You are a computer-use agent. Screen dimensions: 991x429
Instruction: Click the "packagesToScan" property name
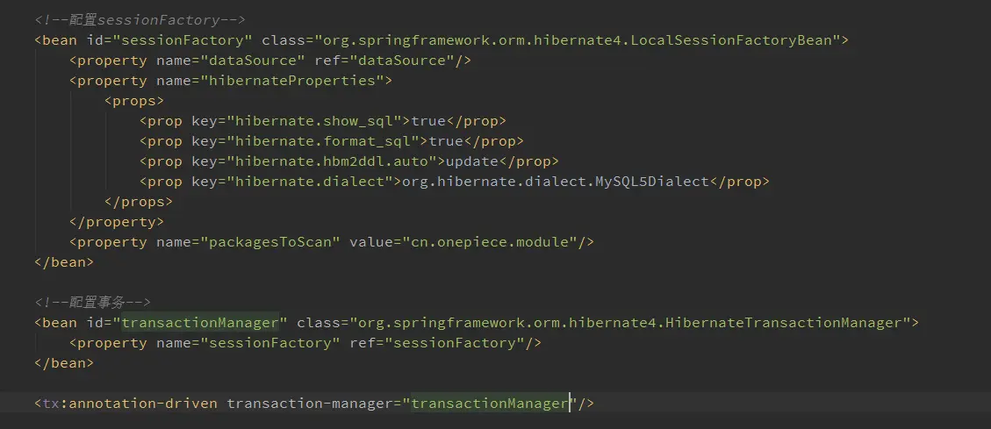pos(270,242)
